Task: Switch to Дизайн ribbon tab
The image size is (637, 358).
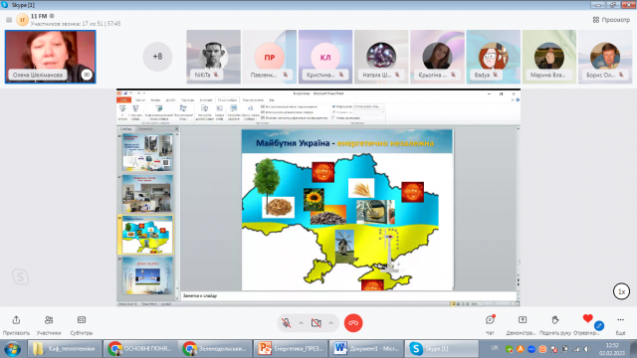Action: (x=170, y=99)
